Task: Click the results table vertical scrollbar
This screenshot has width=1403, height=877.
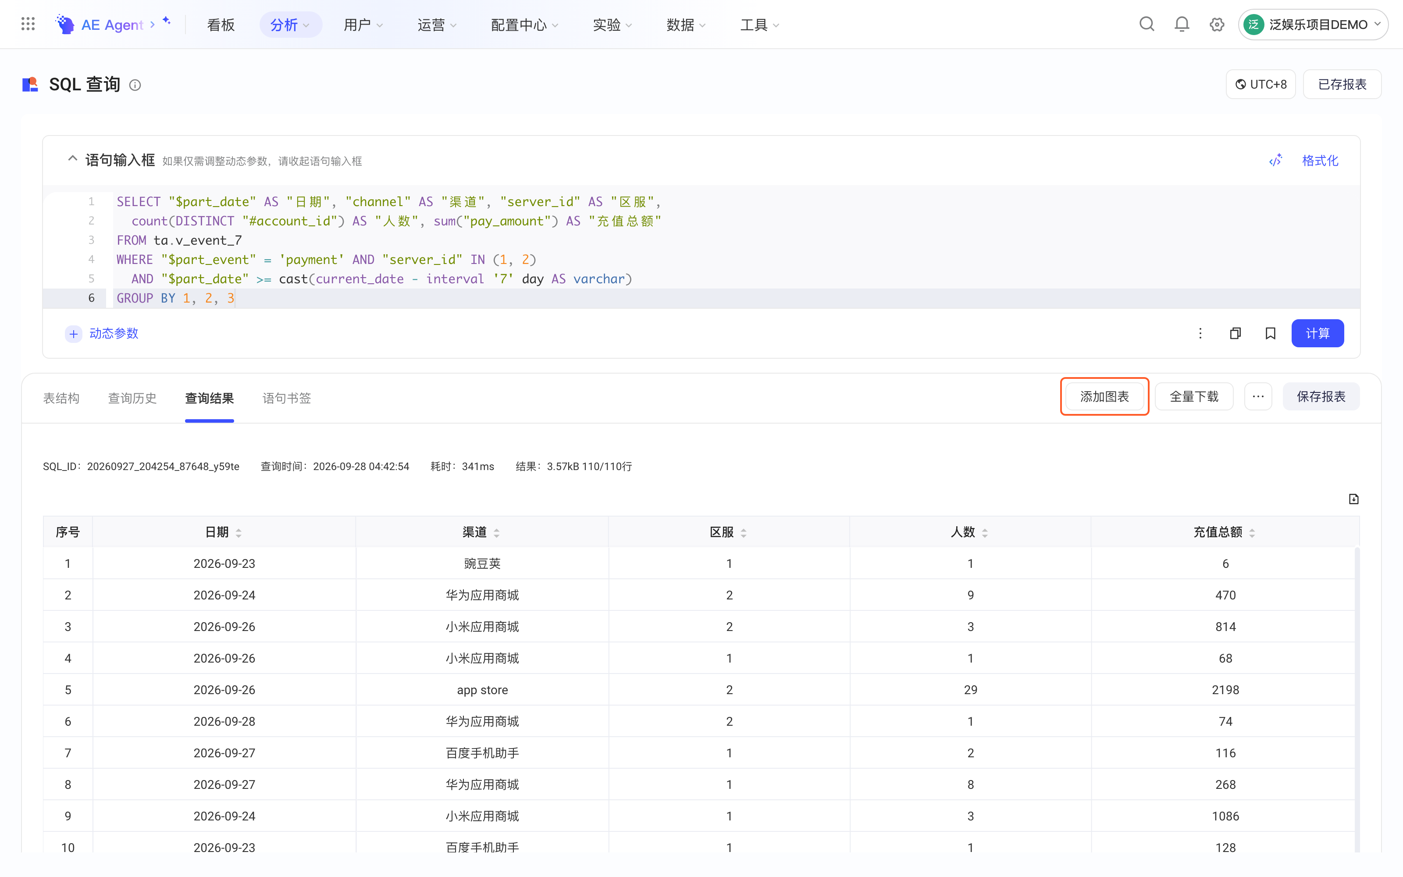Action: coord(1357,699)
